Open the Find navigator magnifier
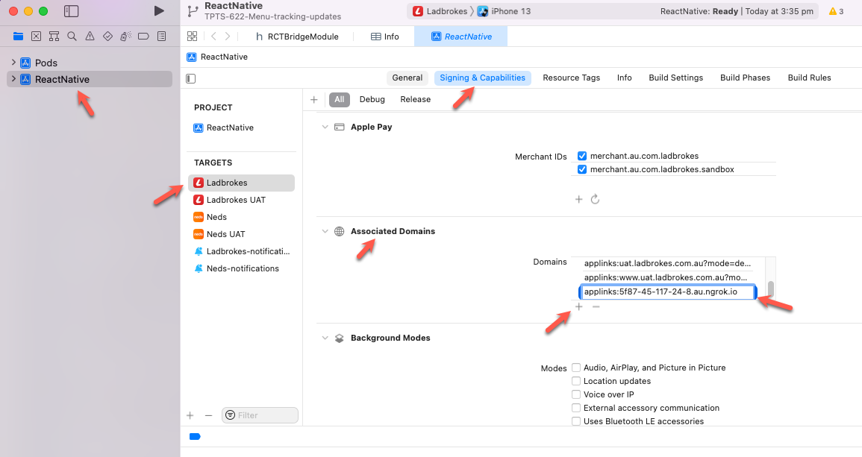 [x=72, y=37]
